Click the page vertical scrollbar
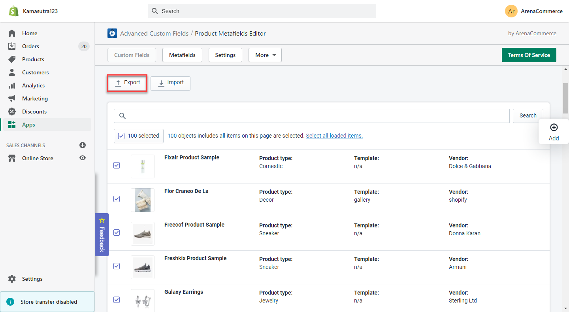Viewport: 569px width, 312px height. click(x=565, y=98)
